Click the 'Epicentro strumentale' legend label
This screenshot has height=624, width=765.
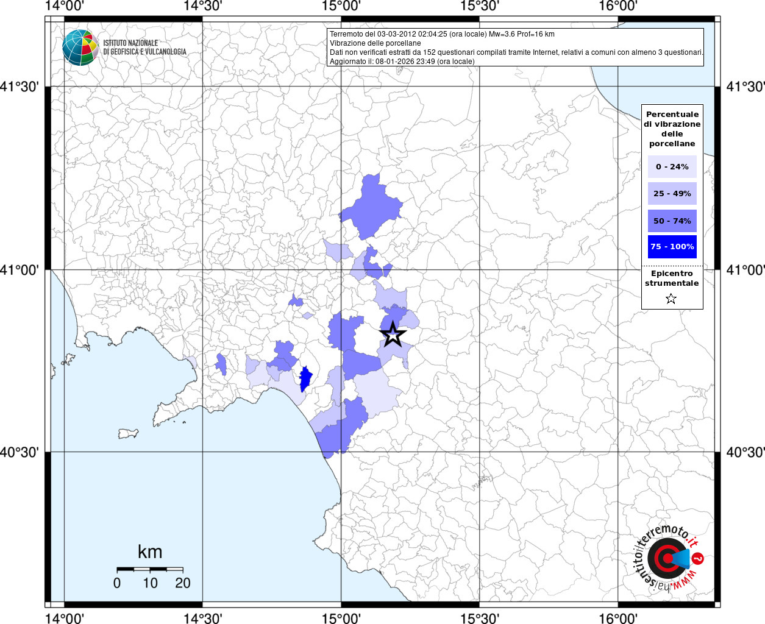(672, 278)
